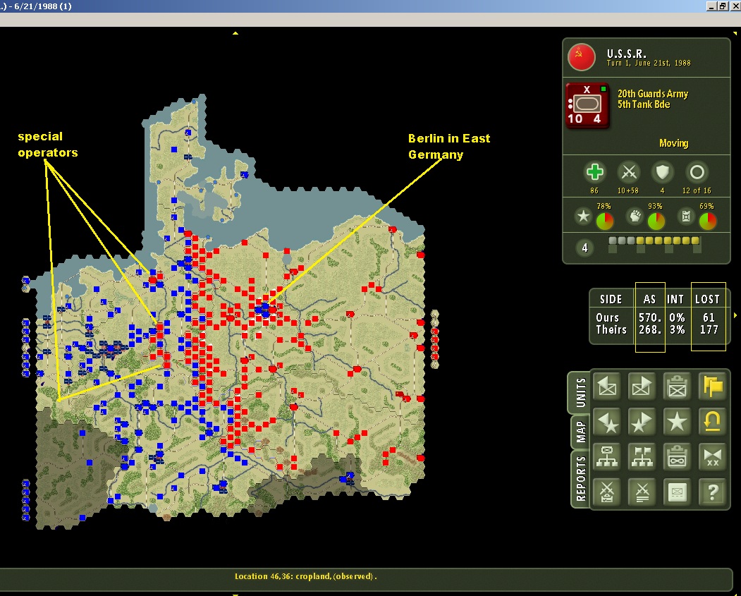Click the XX division bowtie button

[x=712, y=457]
